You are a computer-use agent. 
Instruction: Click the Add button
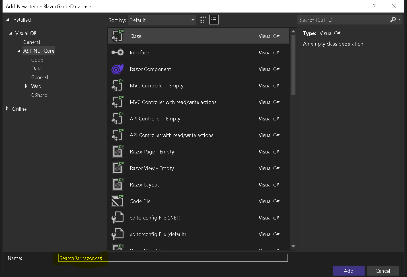click(348, 271)
